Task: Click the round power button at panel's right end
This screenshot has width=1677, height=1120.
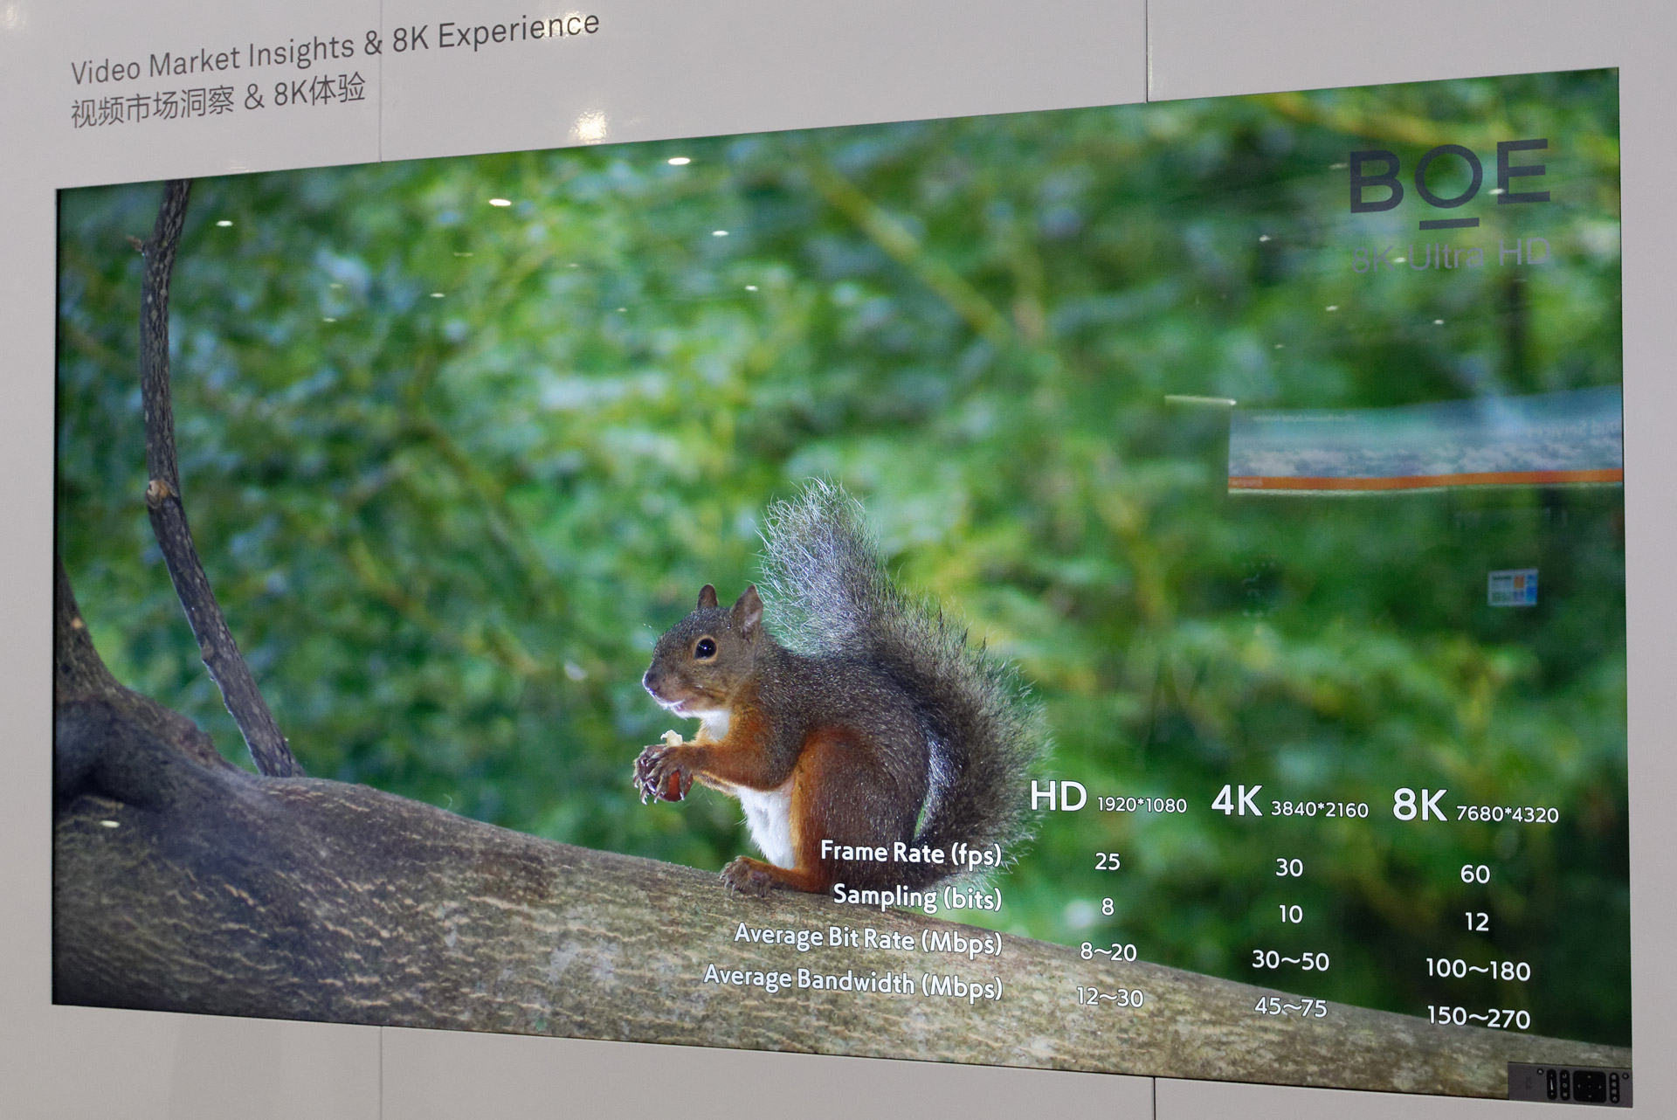Action: pyautogui.click(x=1625, y=1076)
